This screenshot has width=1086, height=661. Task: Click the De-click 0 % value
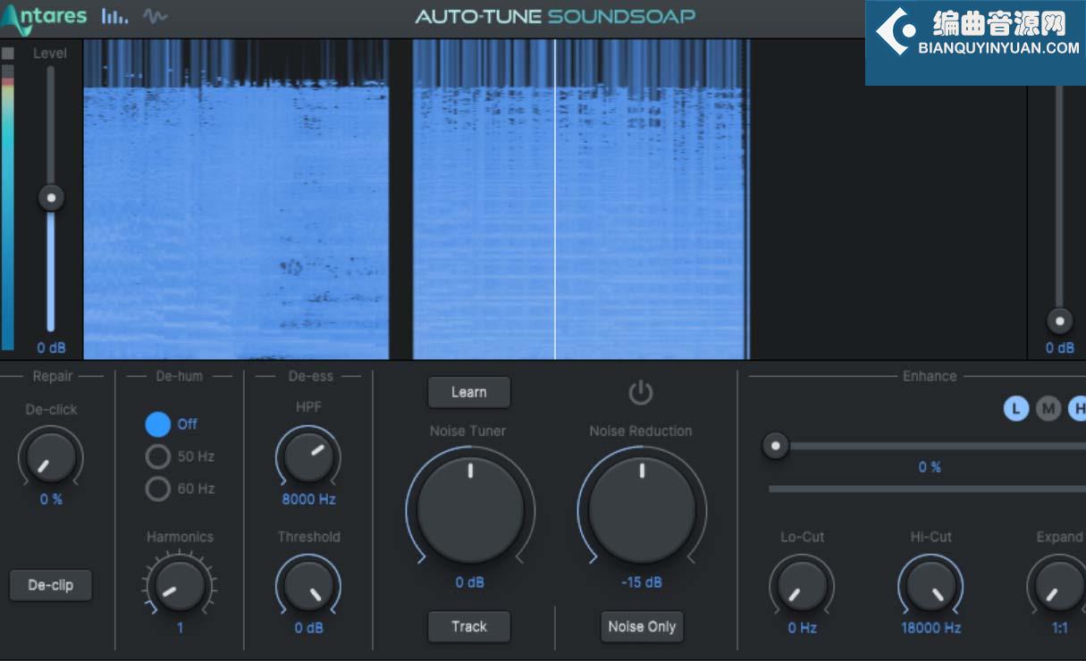click(x=51, y=499)
